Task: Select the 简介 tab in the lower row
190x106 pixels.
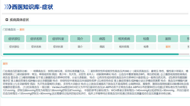Action: (x=80, y=47)
